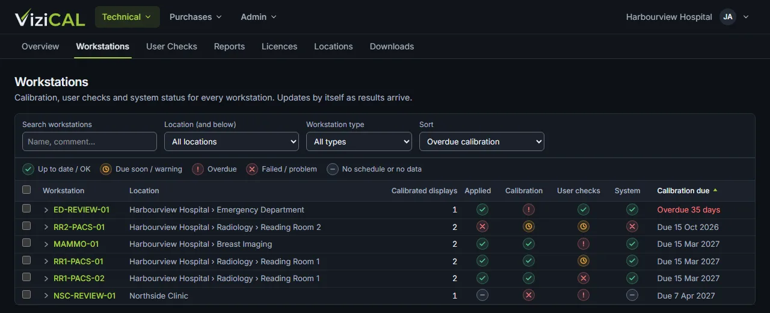Image resolution: width=770 pixels, height=313 pixels.
Task: Open the Workstation type 'All types' dropdown
Action: [x=359, y=141]
